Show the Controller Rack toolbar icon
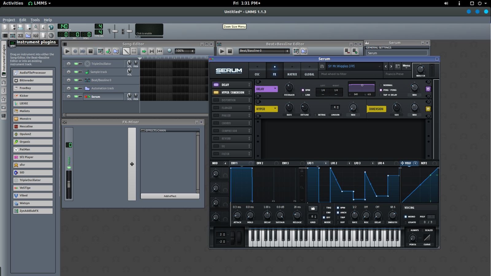 click(51, 36)
